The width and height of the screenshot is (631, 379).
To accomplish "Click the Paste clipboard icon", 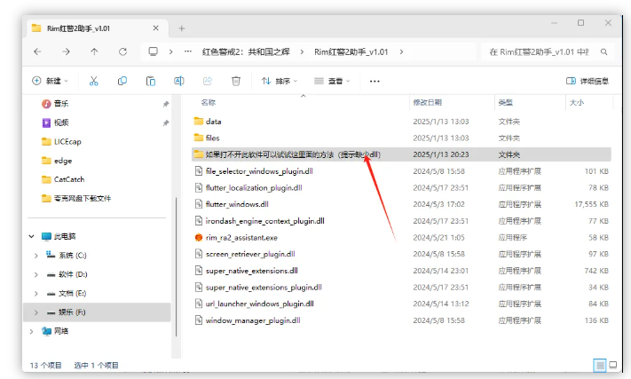I will (150, 81).
